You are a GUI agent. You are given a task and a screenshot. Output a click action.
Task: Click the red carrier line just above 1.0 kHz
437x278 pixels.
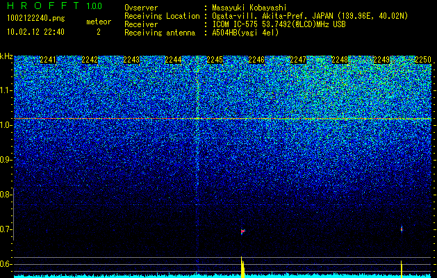(x=222, y=119)
